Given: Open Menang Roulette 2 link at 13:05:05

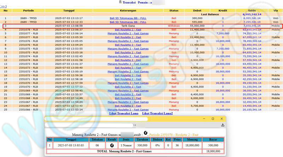Looking at the screenshot, I should pyautogui.click(x=128, y=41).
